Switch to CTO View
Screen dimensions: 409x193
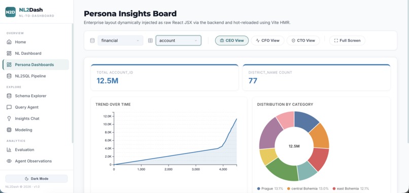tap(303, 41)
